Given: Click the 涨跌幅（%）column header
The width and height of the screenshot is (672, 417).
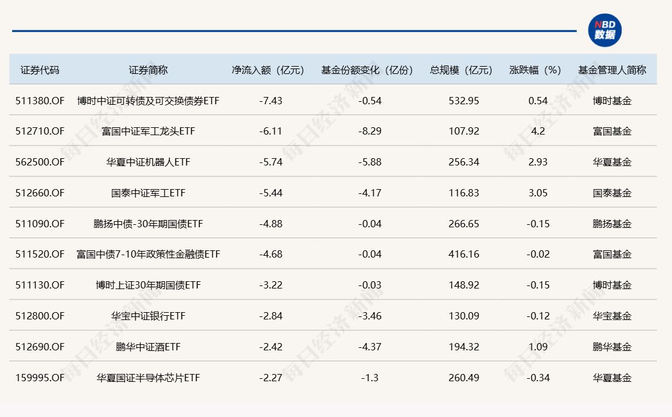Looking at the screenshot, I should click(536, 70).
